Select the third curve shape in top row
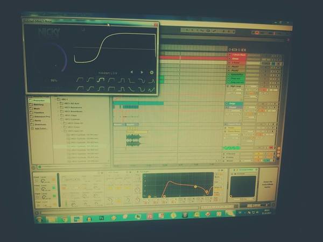 [101, 80]
